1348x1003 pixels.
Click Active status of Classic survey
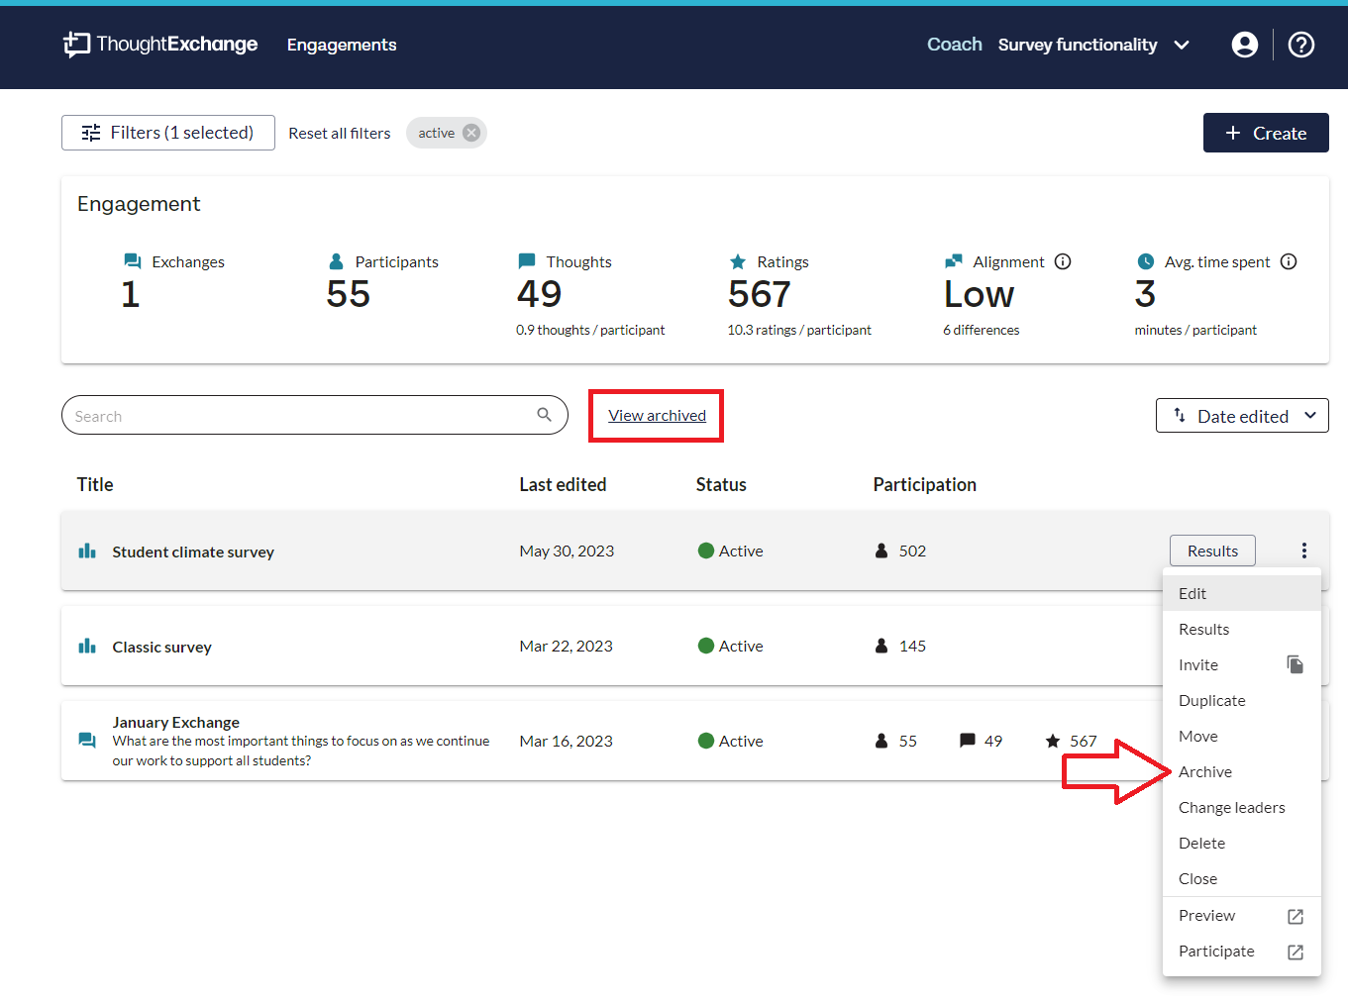click(x=731, y=646)
